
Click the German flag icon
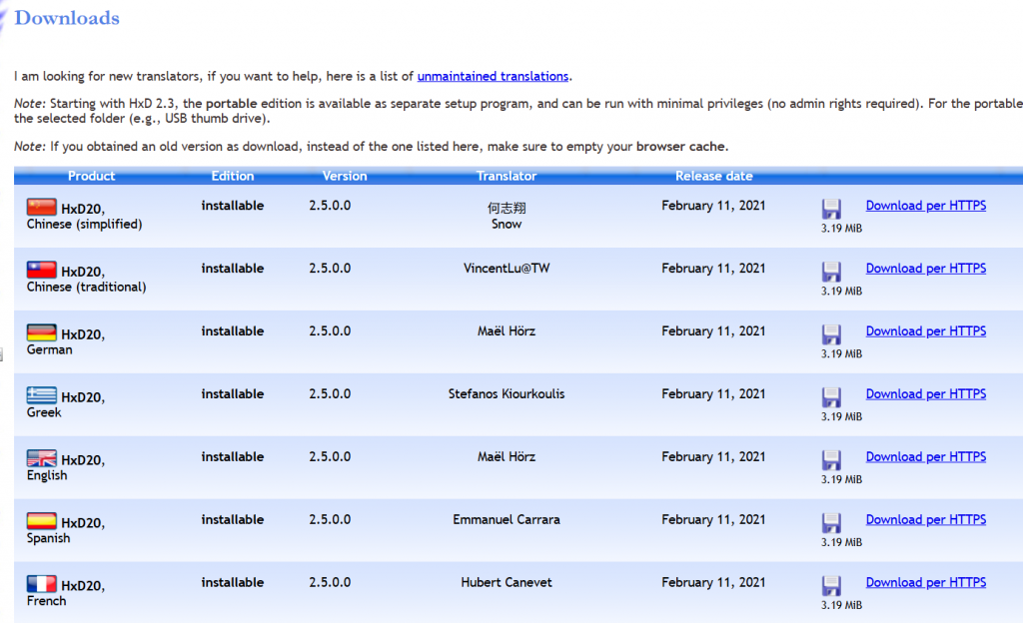point(42,332)
